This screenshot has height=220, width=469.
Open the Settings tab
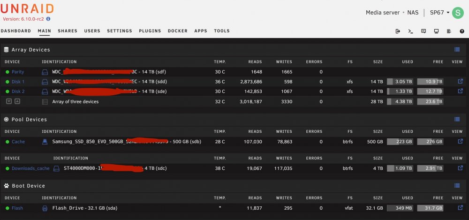[120, 31]
